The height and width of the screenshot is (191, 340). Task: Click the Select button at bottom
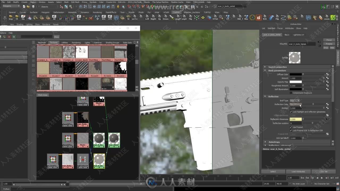tap(273, 172)
